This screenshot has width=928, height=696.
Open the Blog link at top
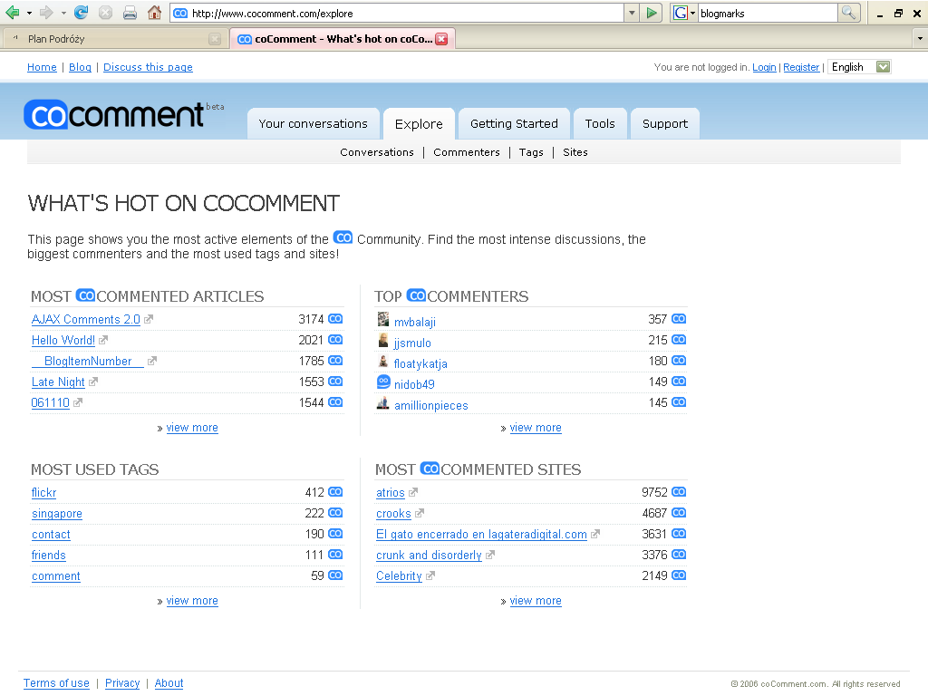[x=80, y=67]
